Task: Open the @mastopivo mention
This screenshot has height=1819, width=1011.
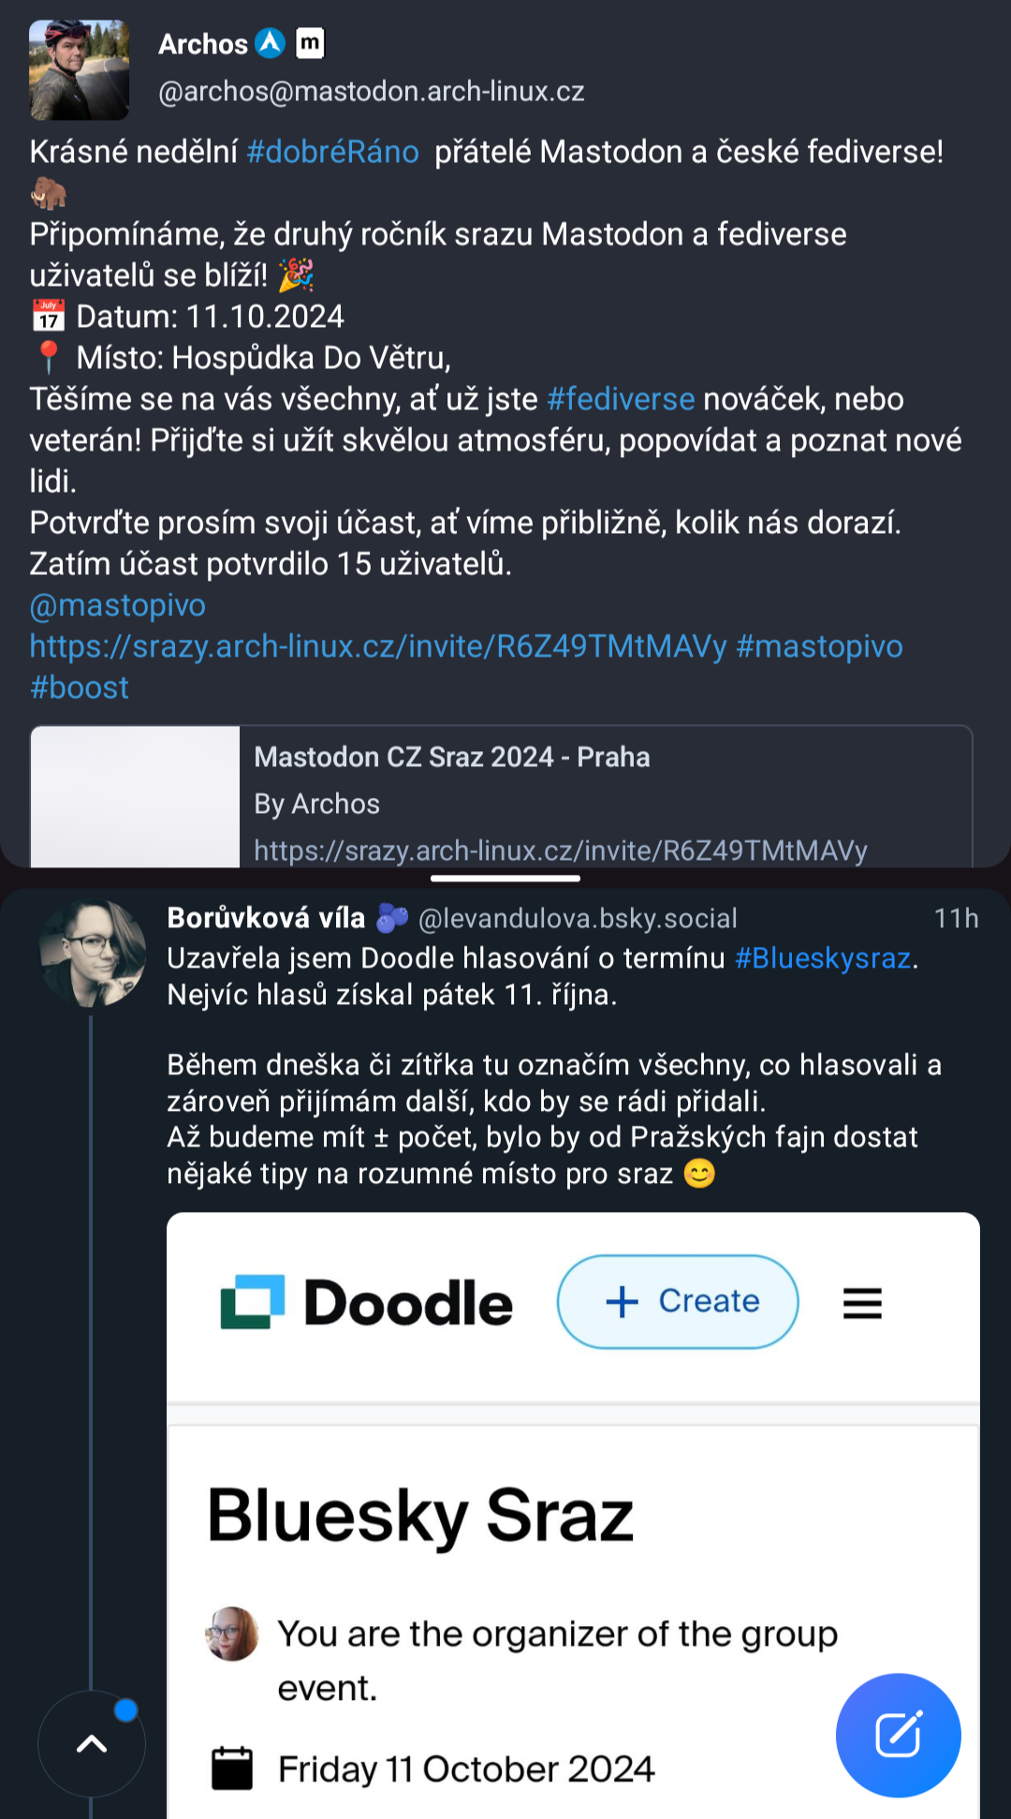Action: (118, 605)
